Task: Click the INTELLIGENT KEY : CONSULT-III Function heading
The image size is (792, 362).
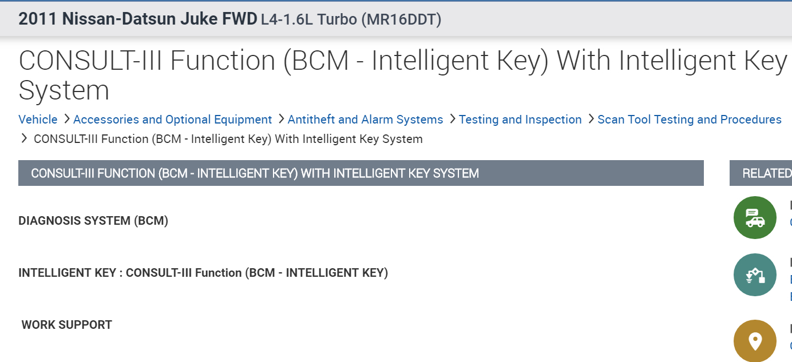Action: (203, 273)
